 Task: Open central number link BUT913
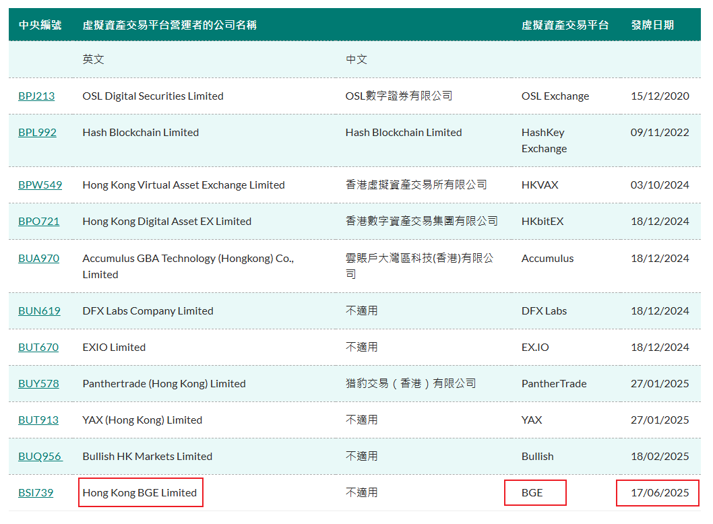pos(38,420)
